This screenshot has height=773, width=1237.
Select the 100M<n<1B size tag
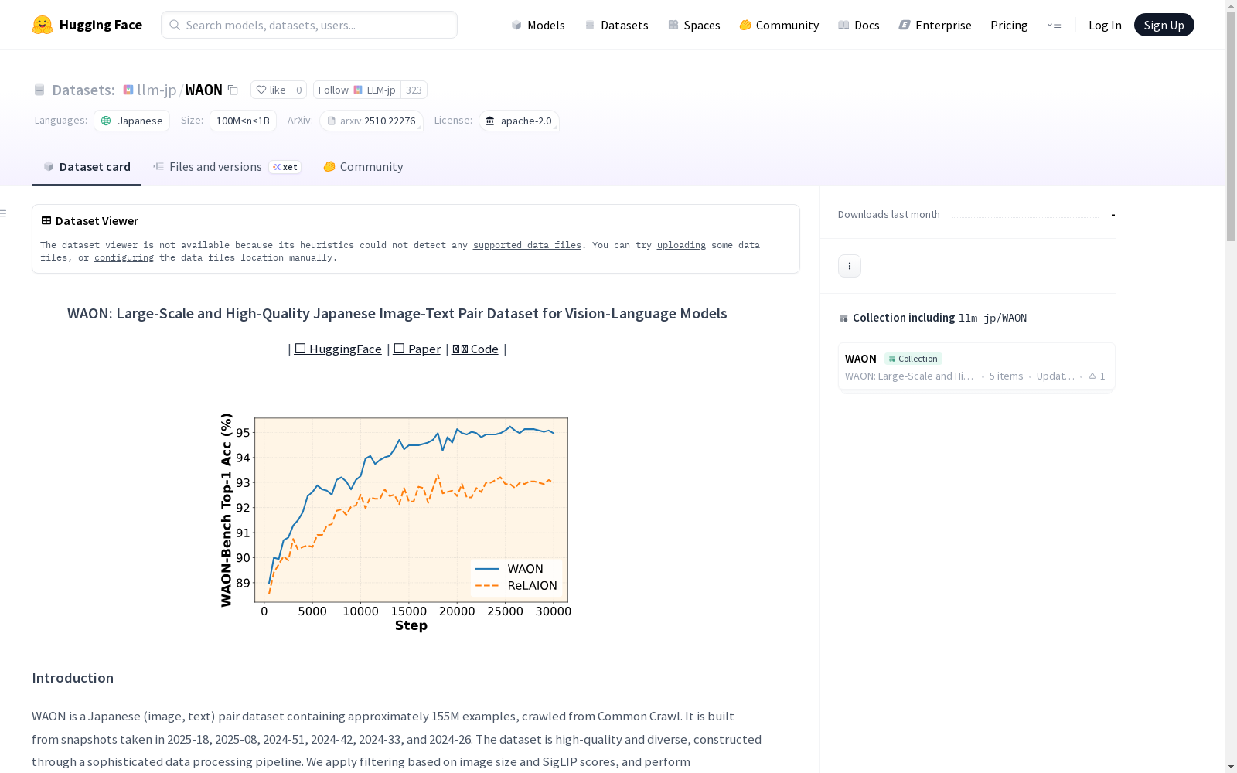[243, 121]
